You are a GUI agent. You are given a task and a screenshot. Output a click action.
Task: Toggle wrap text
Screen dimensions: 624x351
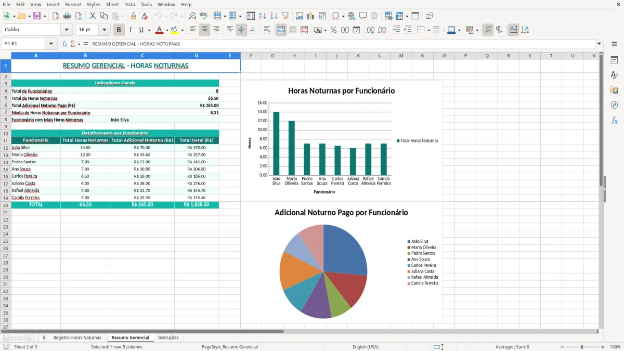pyautogui.click(x=267, y=30)
